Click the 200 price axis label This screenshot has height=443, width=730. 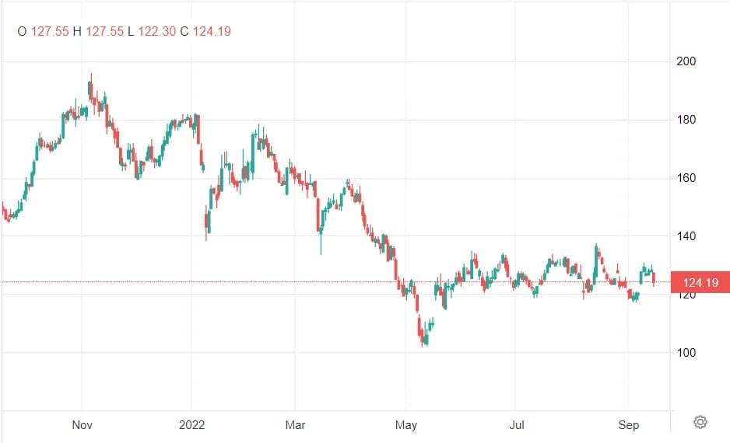tap(686, 61)
